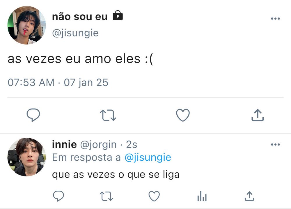Share the main tweet by jisungie
Viewport: 291px width, 209px height.
click(x=258, y=115)
